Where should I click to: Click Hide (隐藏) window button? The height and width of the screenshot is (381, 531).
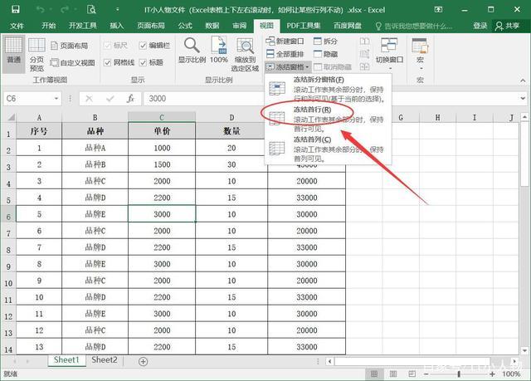click(x=326, y=54)
